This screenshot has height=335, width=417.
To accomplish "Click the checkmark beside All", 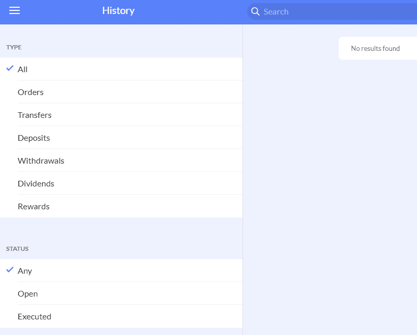I will 10,68.
